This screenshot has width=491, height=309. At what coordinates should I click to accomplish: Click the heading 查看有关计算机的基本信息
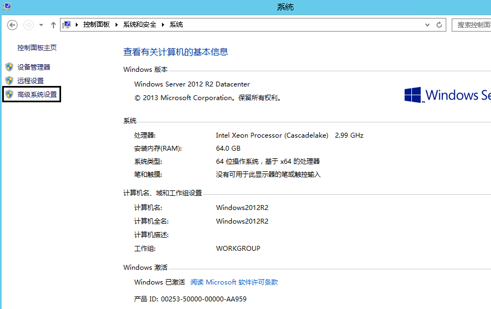tap(176, 52)
